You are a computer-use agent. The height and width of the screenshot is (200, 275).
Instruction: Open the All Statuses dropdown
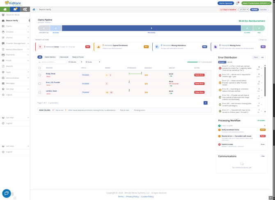click(x=75, y=62)
